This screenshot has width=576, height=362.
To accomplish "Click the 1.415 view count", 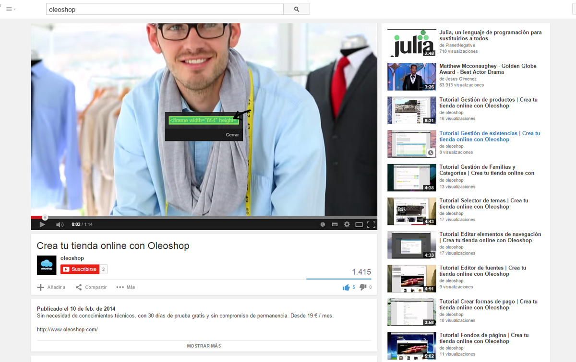I will click(361, 272).
